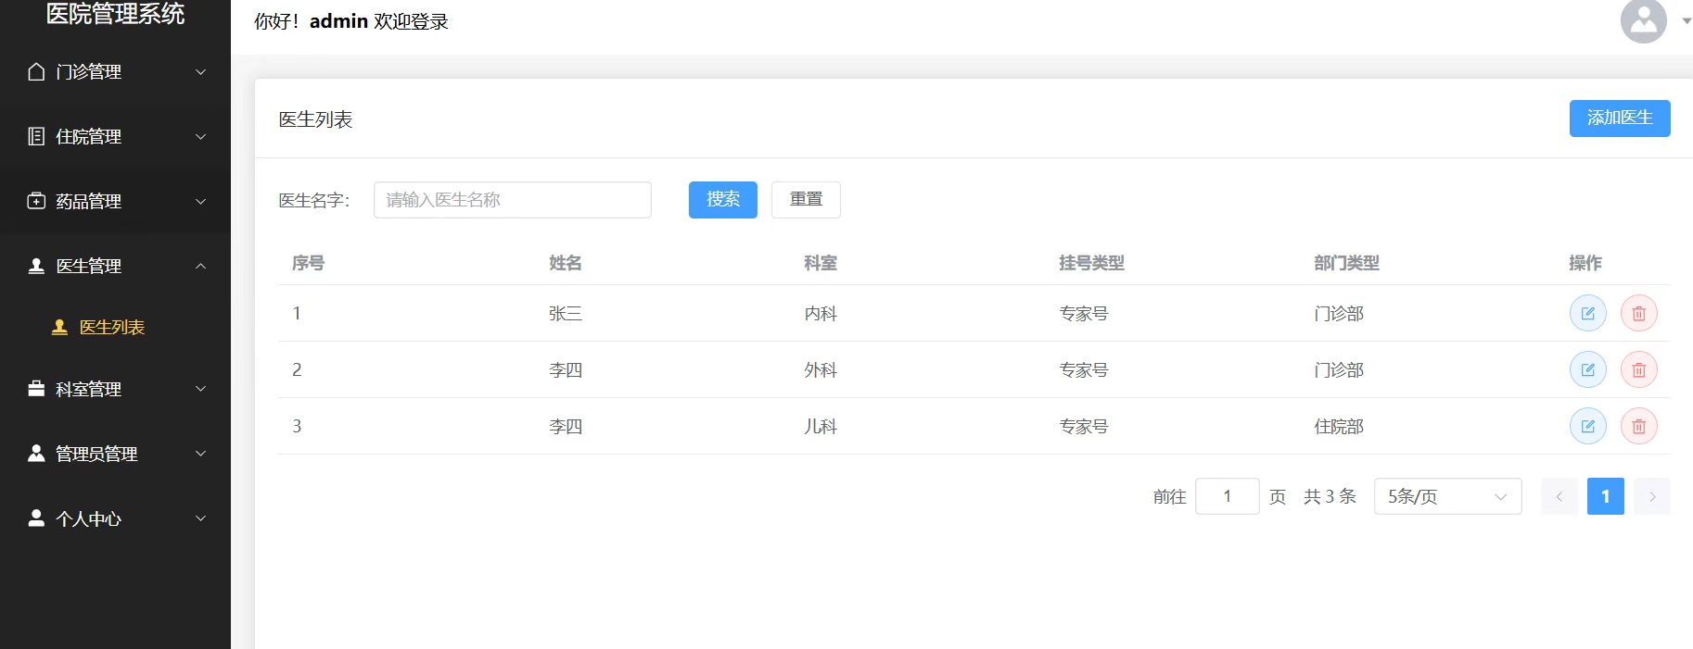Click the 序号 column header
1693x649 pixels.
click(308, 263)
